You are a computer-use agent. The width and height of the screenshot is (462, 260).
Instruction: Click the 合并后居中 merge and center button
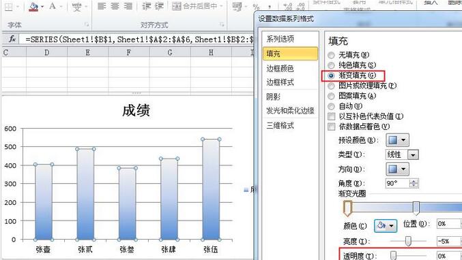[194, 6]
